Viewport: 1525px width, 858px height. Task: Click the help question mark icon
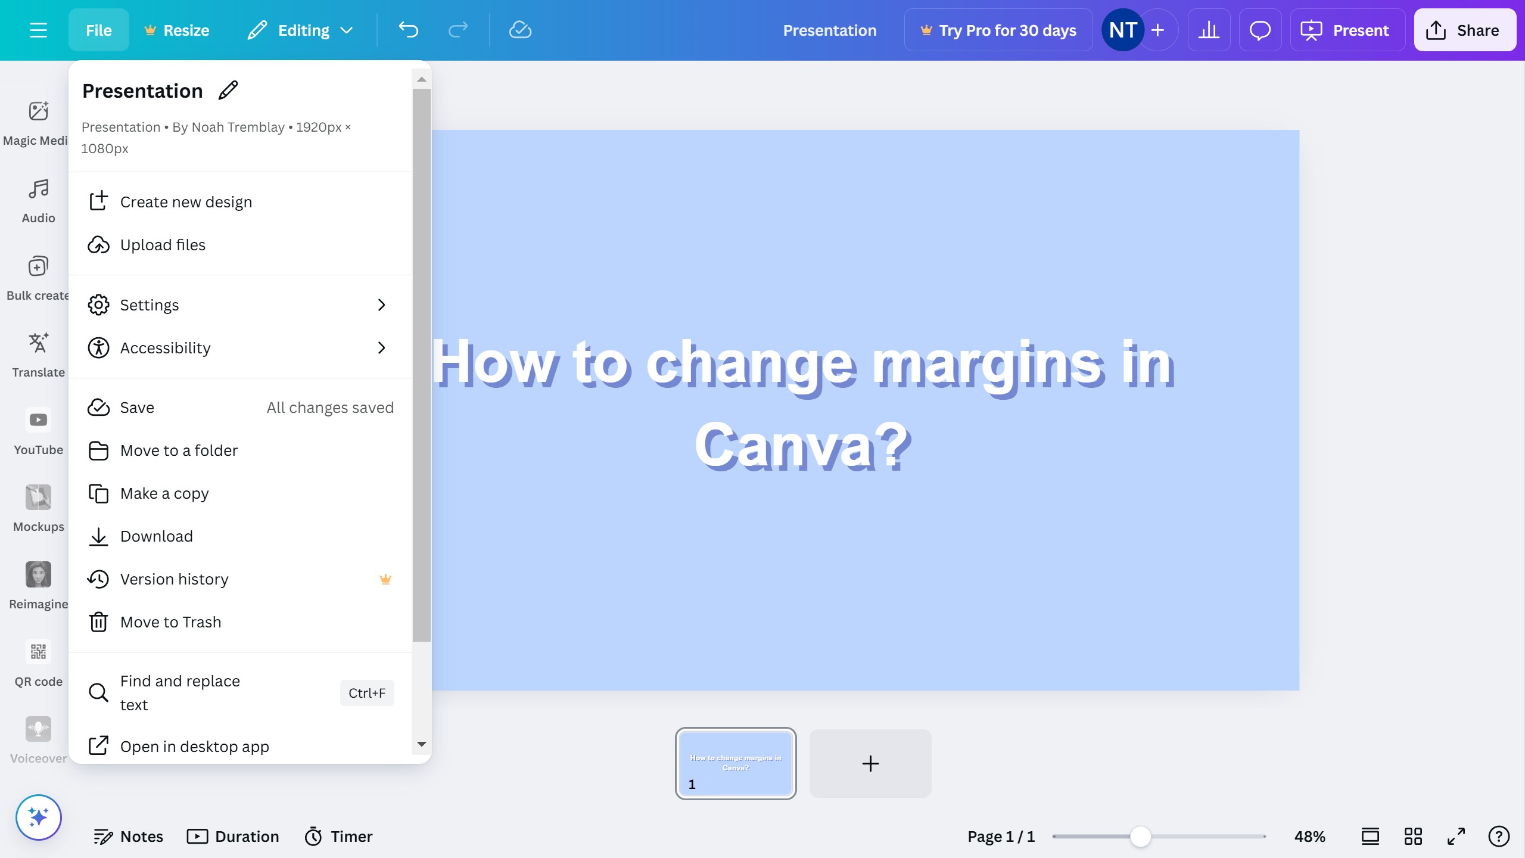tap(1499, 837)
